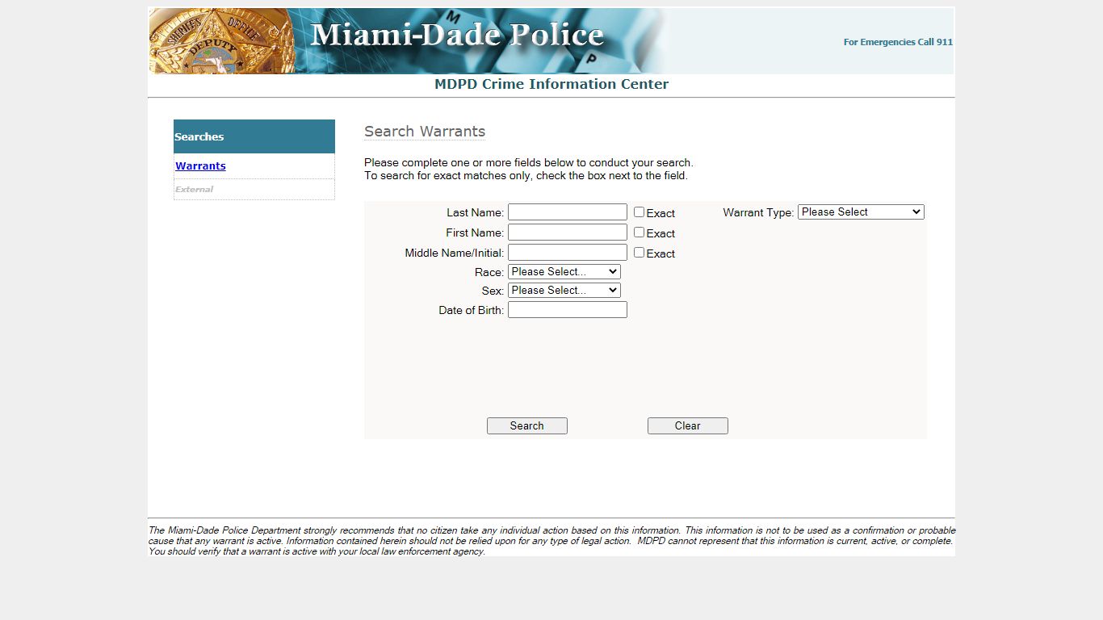Focus the Last Name input field
Image resolution: width=1103 pixels, height=620 pixels.
point(567,212)
